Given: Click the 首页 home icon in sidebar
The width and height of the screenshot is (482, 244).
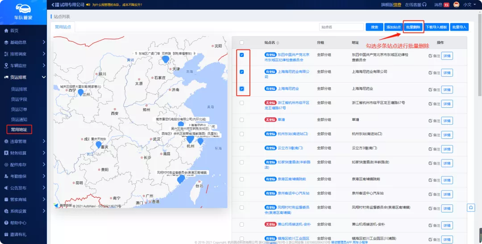Looking at the screenshot, I should tap(6, 31).
